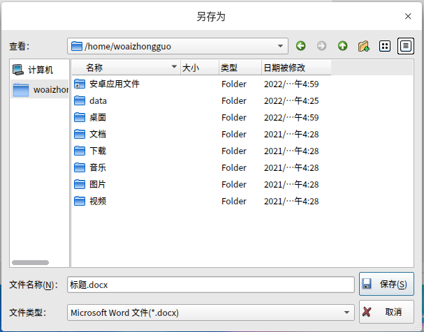Click in the 文件名称 input field
The image size is (424, 332).
pyautogui.click(x=211, y=285)
